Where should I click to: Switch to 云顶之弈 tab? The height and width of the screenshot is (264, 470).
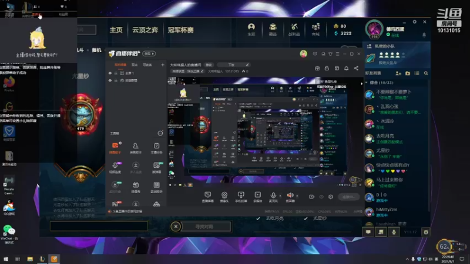point(145,30)
